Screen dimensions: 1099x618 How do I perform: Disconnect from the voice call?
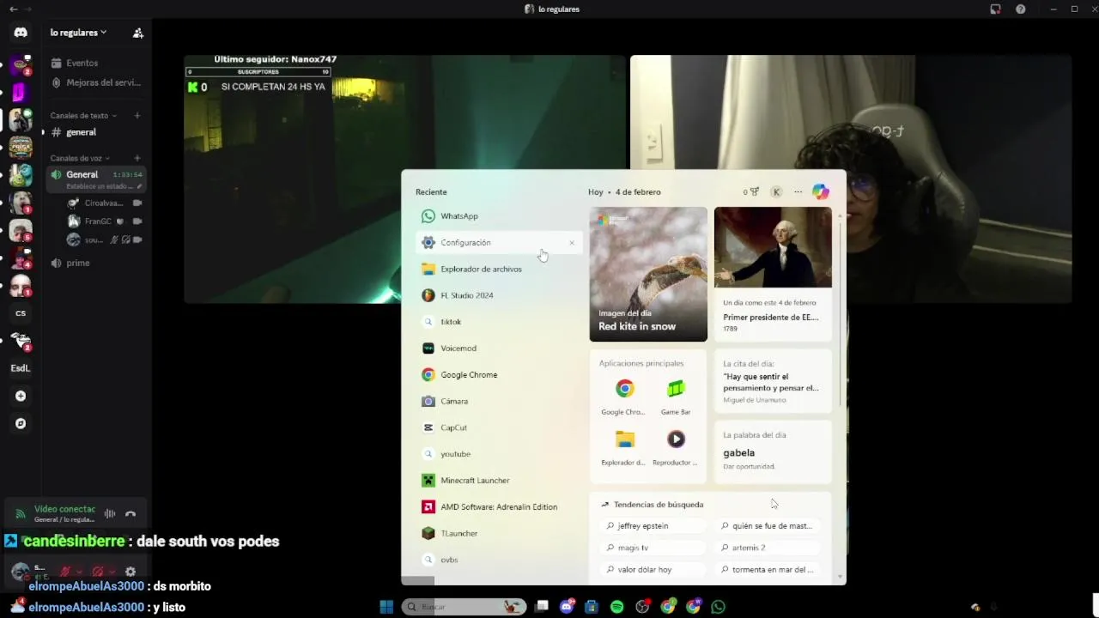131,514
